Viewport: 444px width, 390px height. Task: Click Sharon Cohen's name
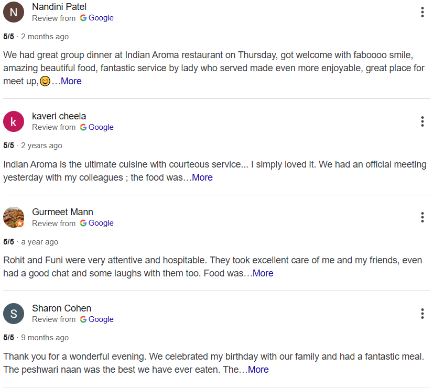(x=62, y=308)
